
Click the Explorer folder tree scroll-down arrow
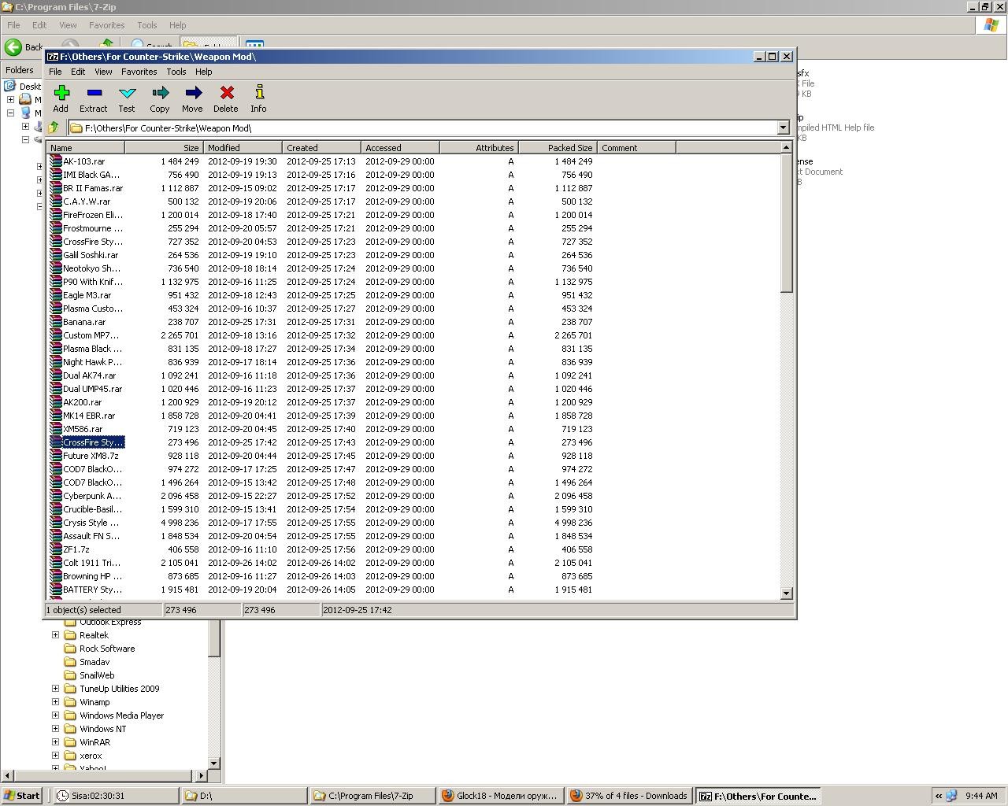(213, 763)
